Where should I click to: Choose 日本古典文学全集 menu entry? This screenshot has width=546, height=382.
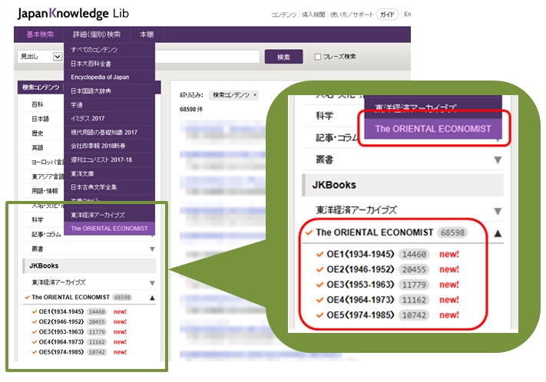pyautogui.click(x=109, y=187)
